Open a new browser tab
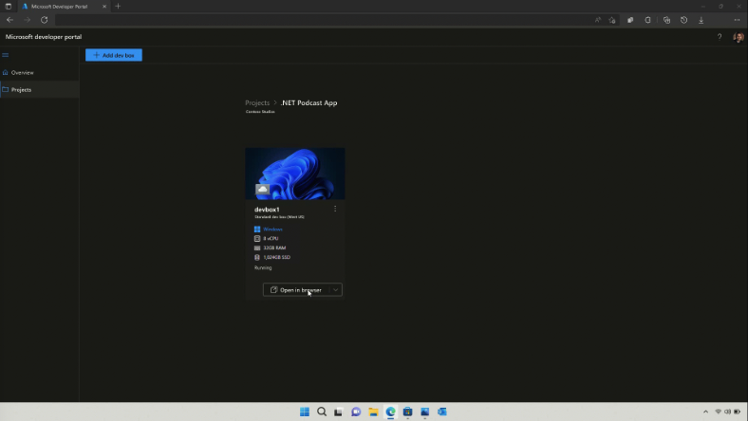The height and width of the screenshot is (421, 748). [118, 7]
